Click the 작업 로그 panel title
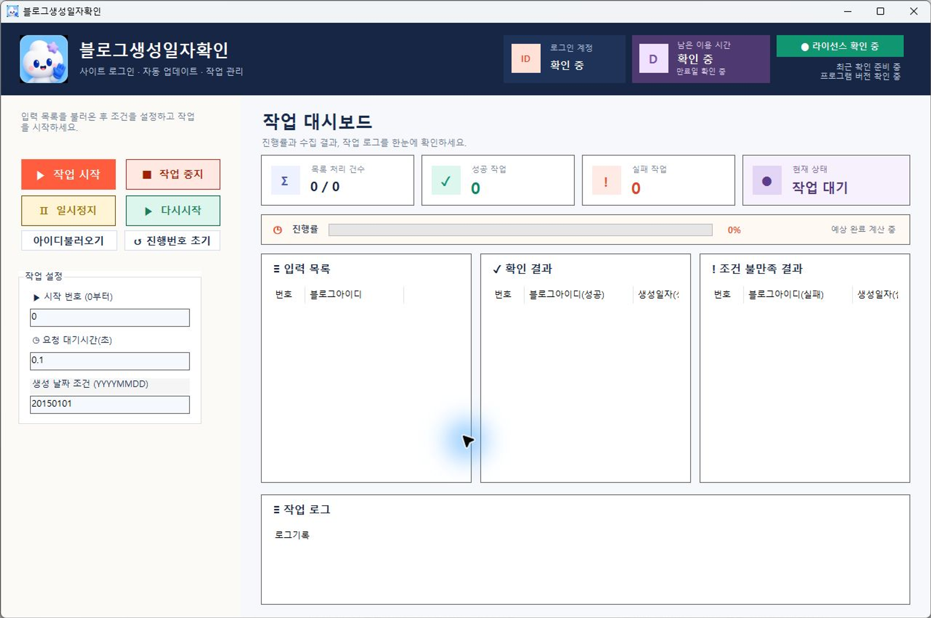 [307, 509]
